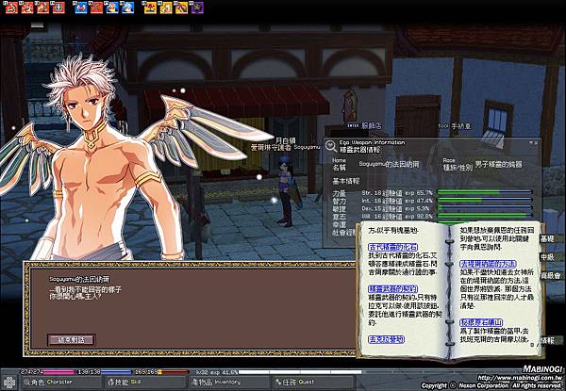Use the third red skill hotkey icon
Viewport: 566px width, 391px height.
pyautogui.click(x=43, y=8)
